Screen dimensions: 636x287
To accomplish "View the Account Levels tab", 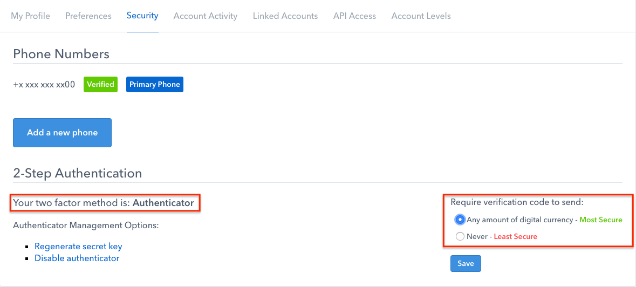I will coord(421,16).
